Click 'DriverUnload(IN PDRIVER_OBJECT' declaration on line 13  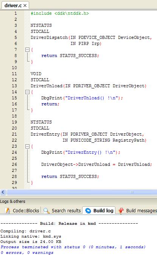click(x=70, y=86)
